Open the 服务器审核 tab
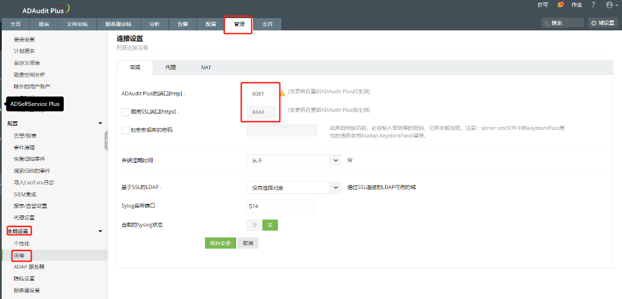Screen dimensions: 622x299 [x=118, y=24]
